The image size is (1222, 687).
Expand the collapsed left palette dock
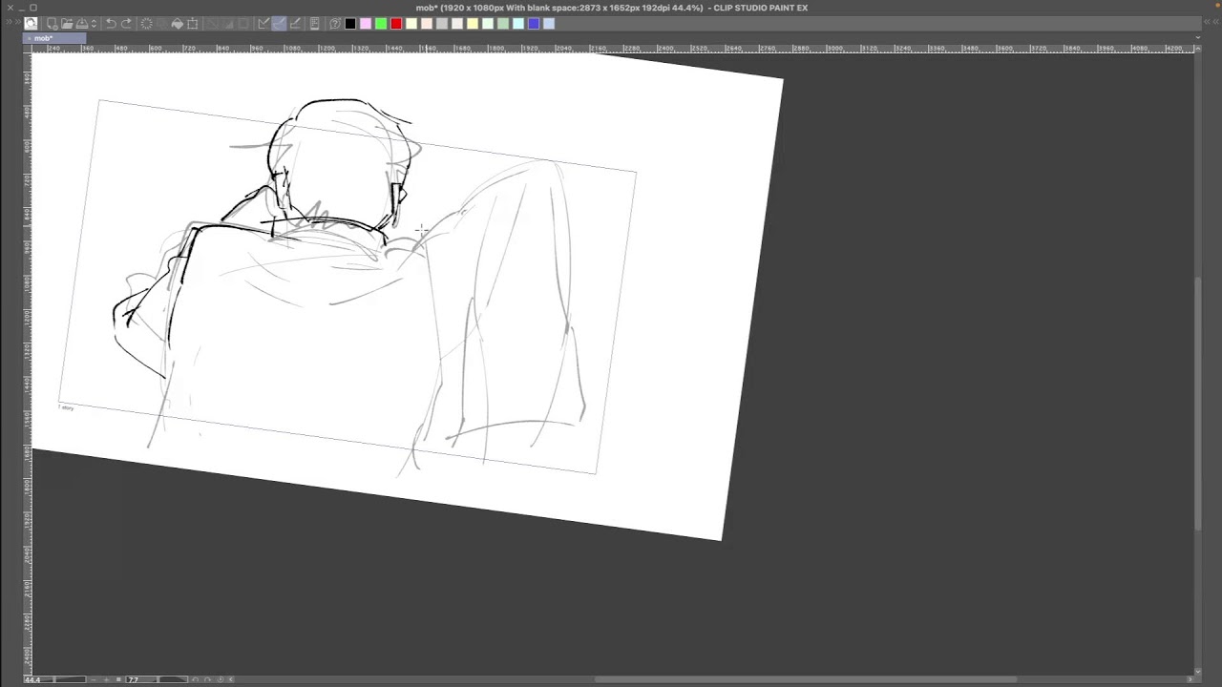tap(10, 23)
